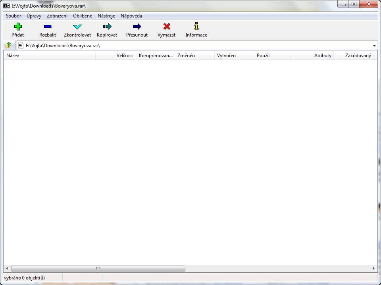Image resolution: width=381 pixels, height=285 pixels.
Task: Go up one folder level
Action: pos(8,45)
